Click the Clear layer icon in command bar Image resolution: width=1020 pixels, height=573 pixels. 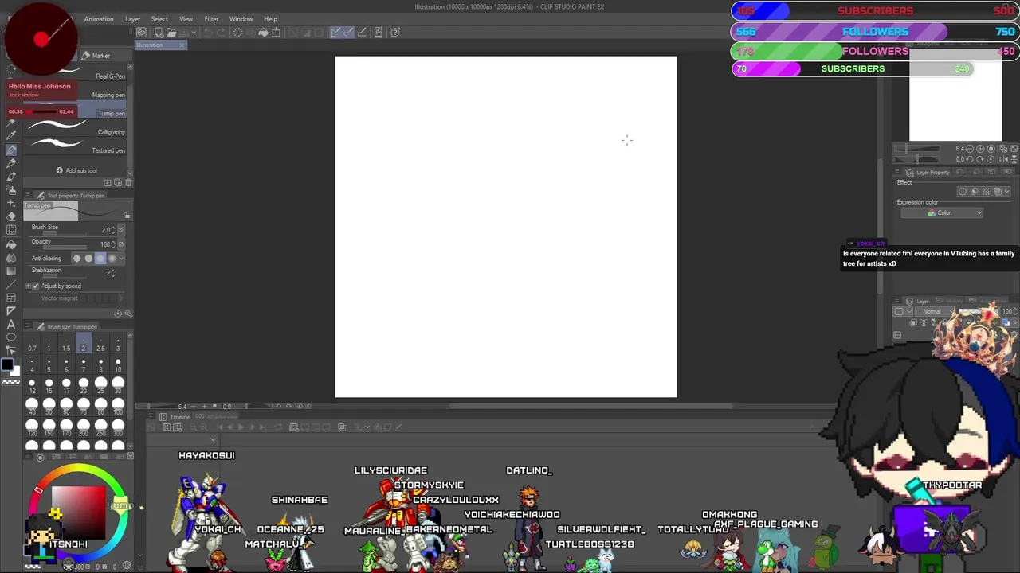click(237, 33)
